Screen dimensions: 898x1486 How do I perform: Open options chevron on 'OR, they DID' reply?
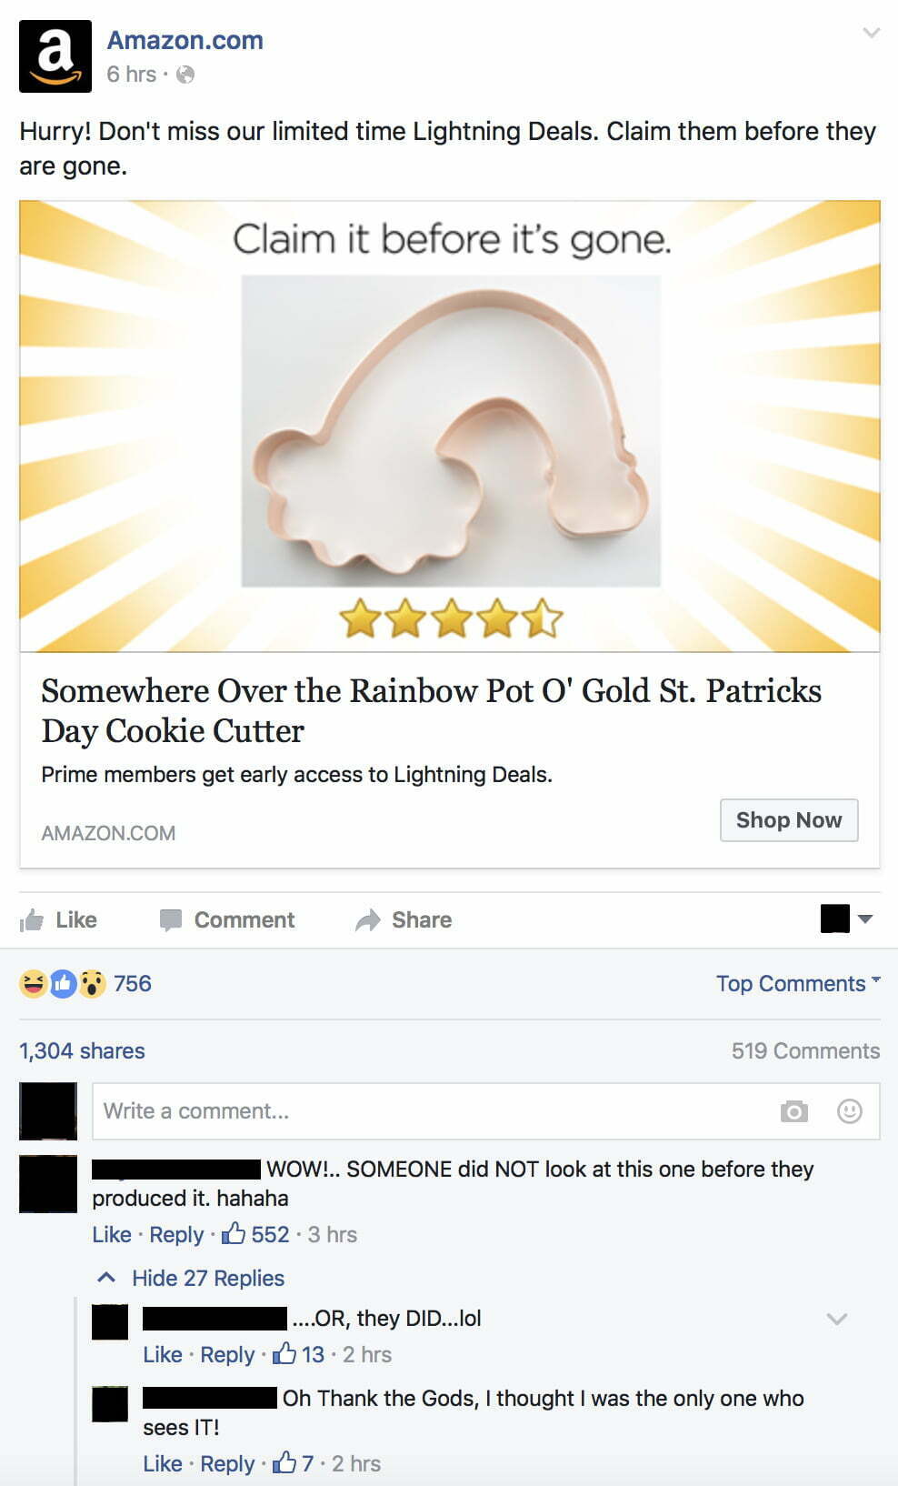[837, 1319]
